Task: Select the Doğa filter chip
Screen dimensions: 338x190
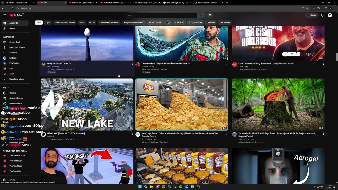Action: pos(168,22)
